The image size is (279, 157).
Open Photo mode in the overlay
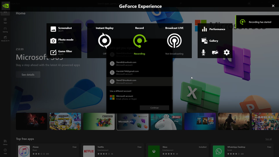coord(62,41)
